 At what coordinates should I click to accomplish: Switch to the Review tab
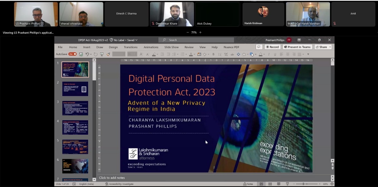[189, 47]
